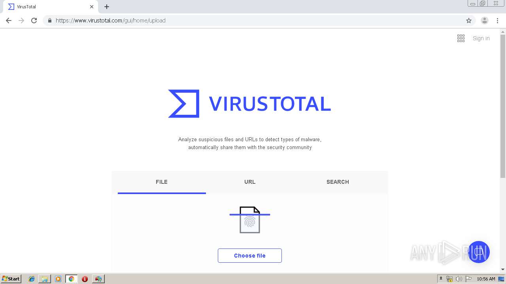Click the scrollbar up arrow

(503, 32)
